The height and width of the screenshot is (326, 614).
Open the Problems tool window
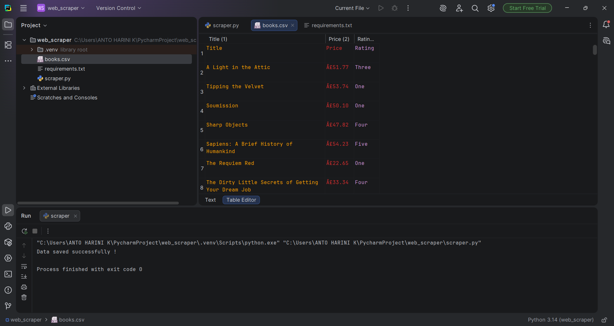(x=8, y=290)
